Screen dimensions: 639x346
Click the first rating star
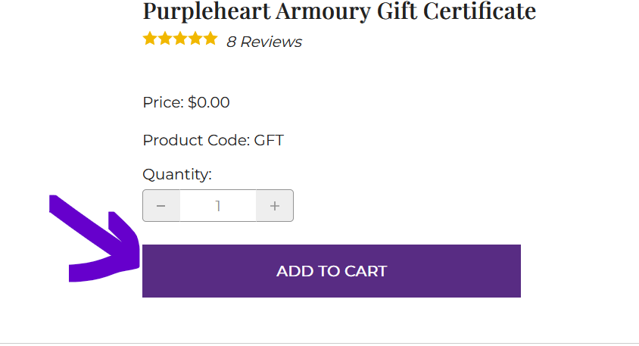150,39
